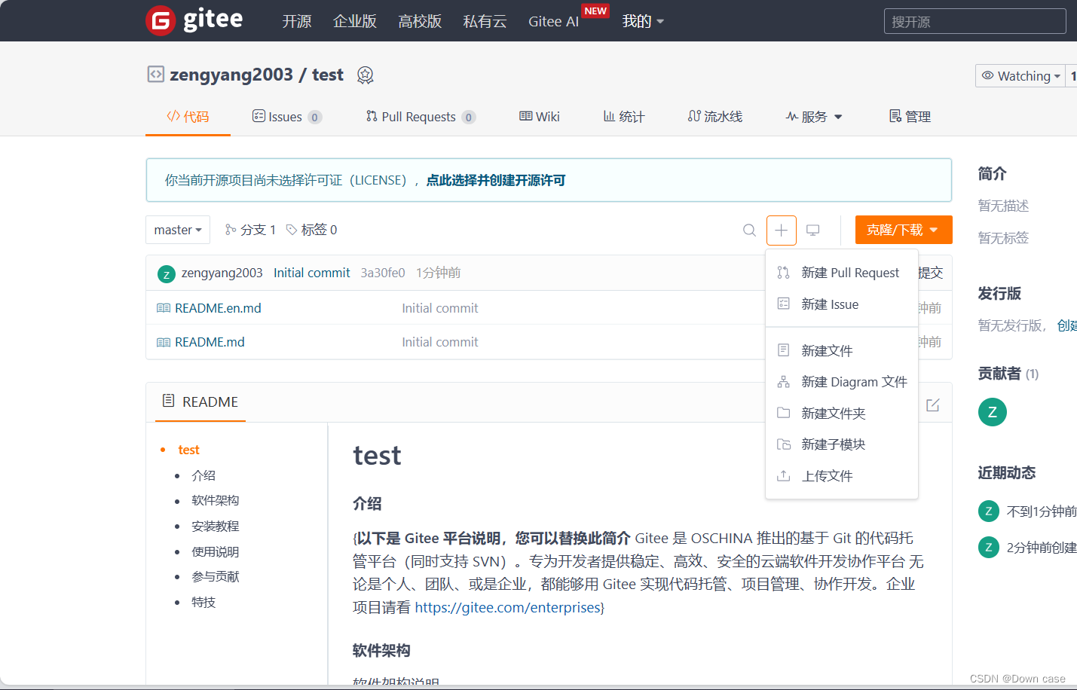Viewport: 1077px width, 690px height.
Task: Expand the master branch dropdown
Action: pyautogui.click(x=178, y=230)
